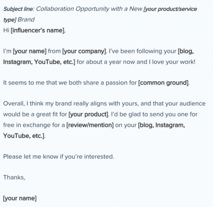
Task: Click "[blog, Instagram," after "on your"
Action: 161,125
